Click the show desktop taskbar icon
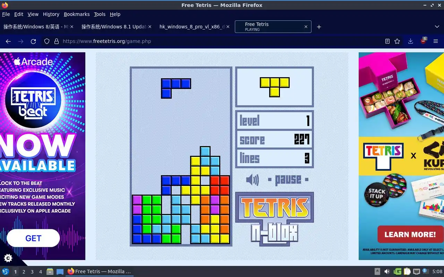 tap(60, 271)
